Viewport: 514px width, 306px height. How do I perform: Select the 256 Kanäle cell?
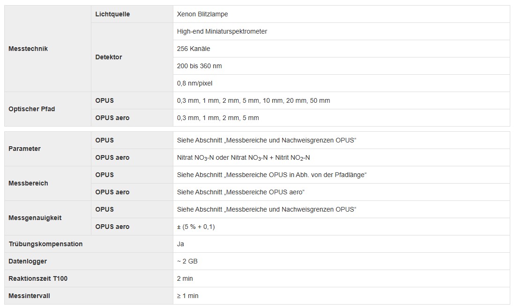point(341,49)
